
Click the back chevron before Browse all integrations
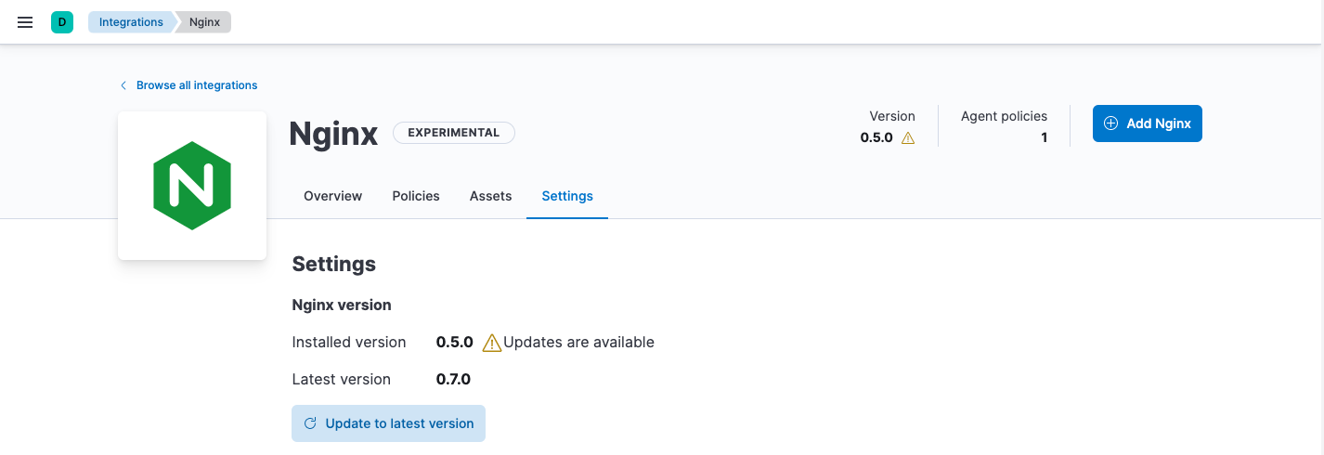point(123,85)
